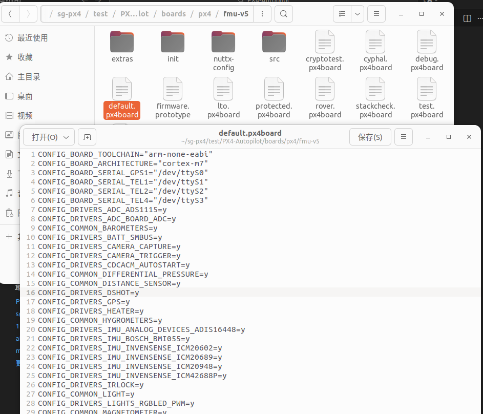Open the text editor hamburger menu
This screenshot has width=483, height=414.
[x=404, y=137]
